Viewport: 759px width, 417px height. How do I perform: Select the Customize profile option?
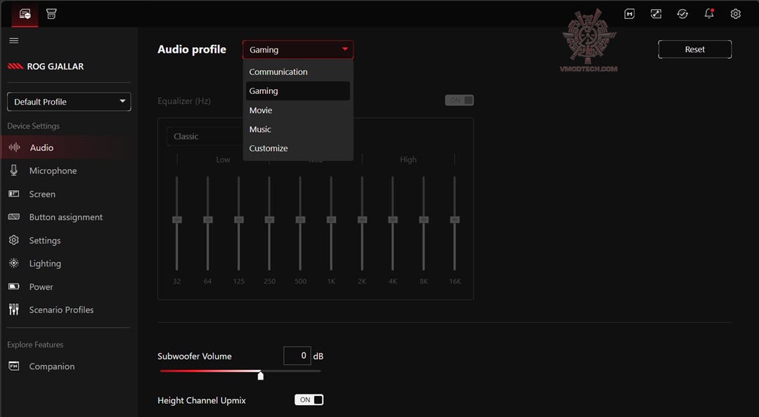pyautogui.click(x=298, y=149)
